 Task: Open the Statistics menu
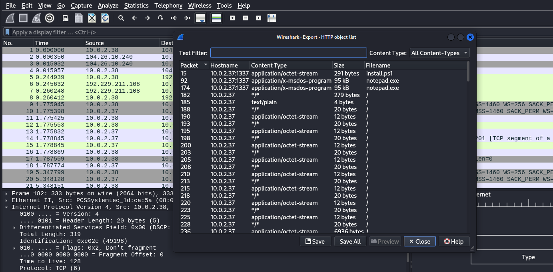pos(136,6)
